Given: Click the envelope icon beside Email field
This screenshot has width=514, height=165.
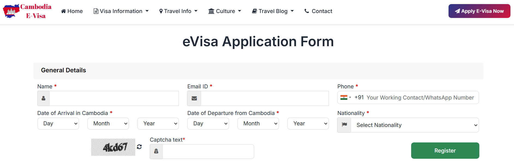Looking at the screenshot, I should point(194,98).
